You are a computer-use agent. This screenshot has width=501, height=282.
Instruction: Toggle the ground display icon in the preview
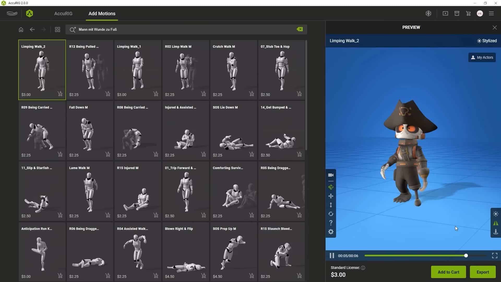coord(496,232)
